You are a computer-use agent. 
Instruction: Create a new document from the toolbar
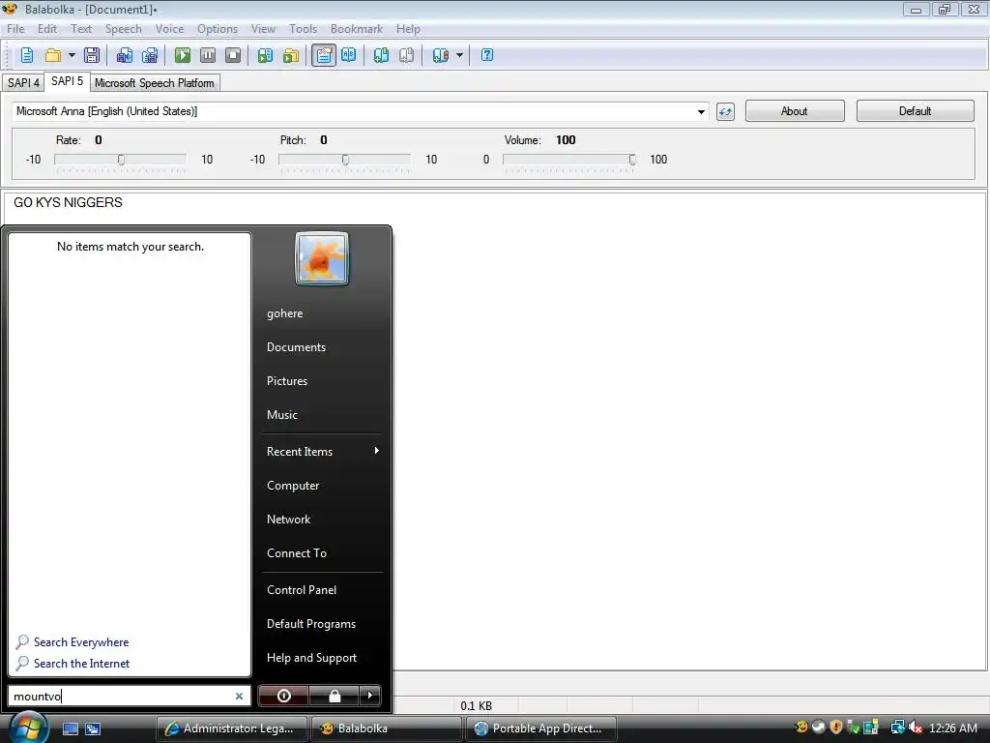pos(26,55)
